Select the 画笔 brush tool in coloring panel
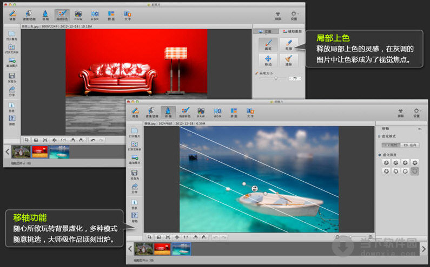430x267 pixels. (268, 45)
